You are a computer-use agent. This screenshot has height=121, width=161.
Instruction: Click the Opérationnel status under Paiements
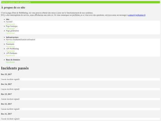tap(10, 47)
